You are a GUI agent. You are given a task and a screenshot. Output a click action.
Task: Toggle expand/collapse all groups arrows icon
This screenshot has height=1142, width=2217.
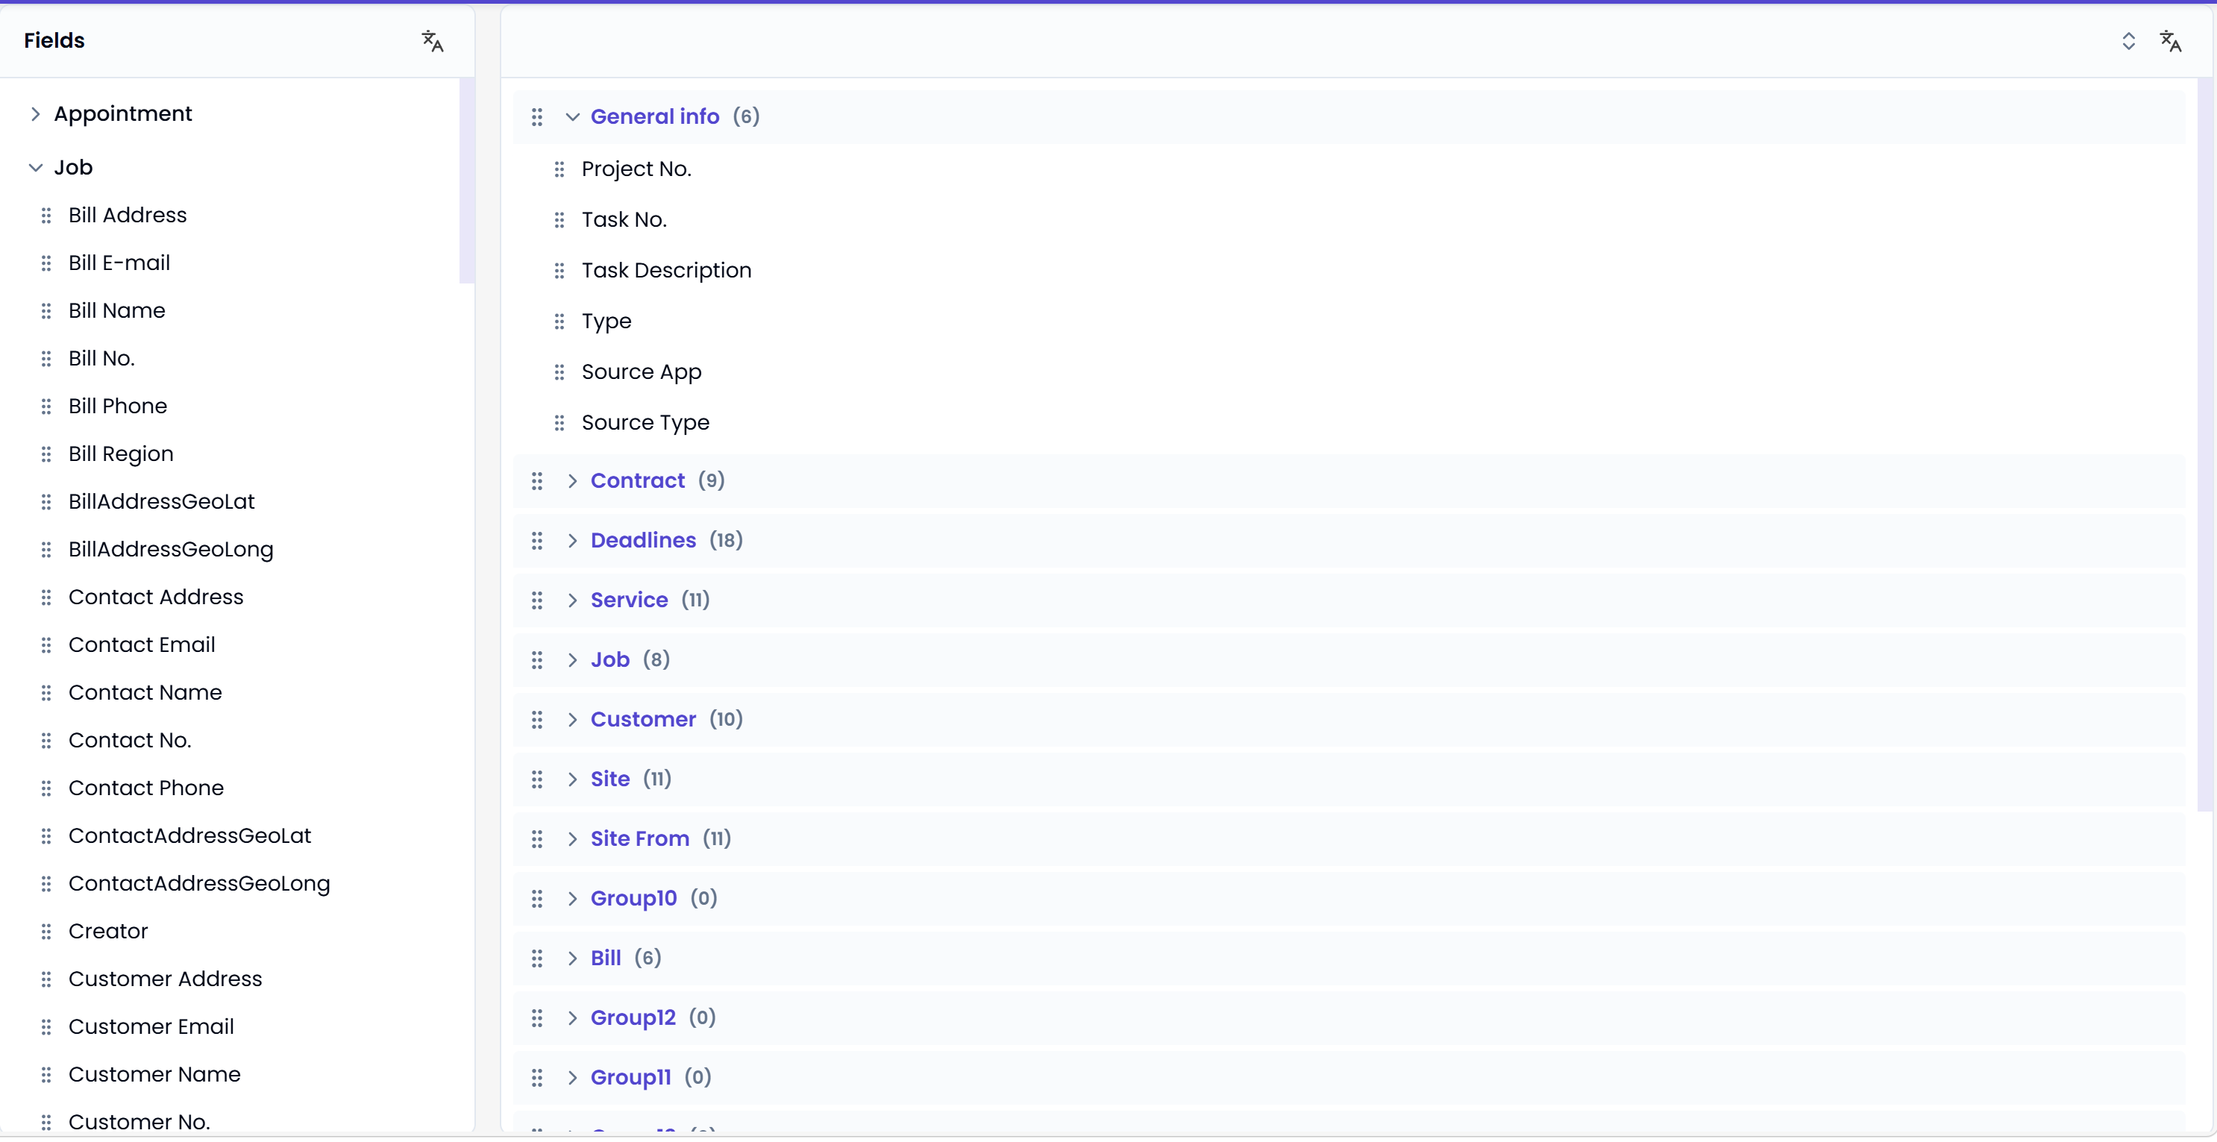pos(2128,40)
